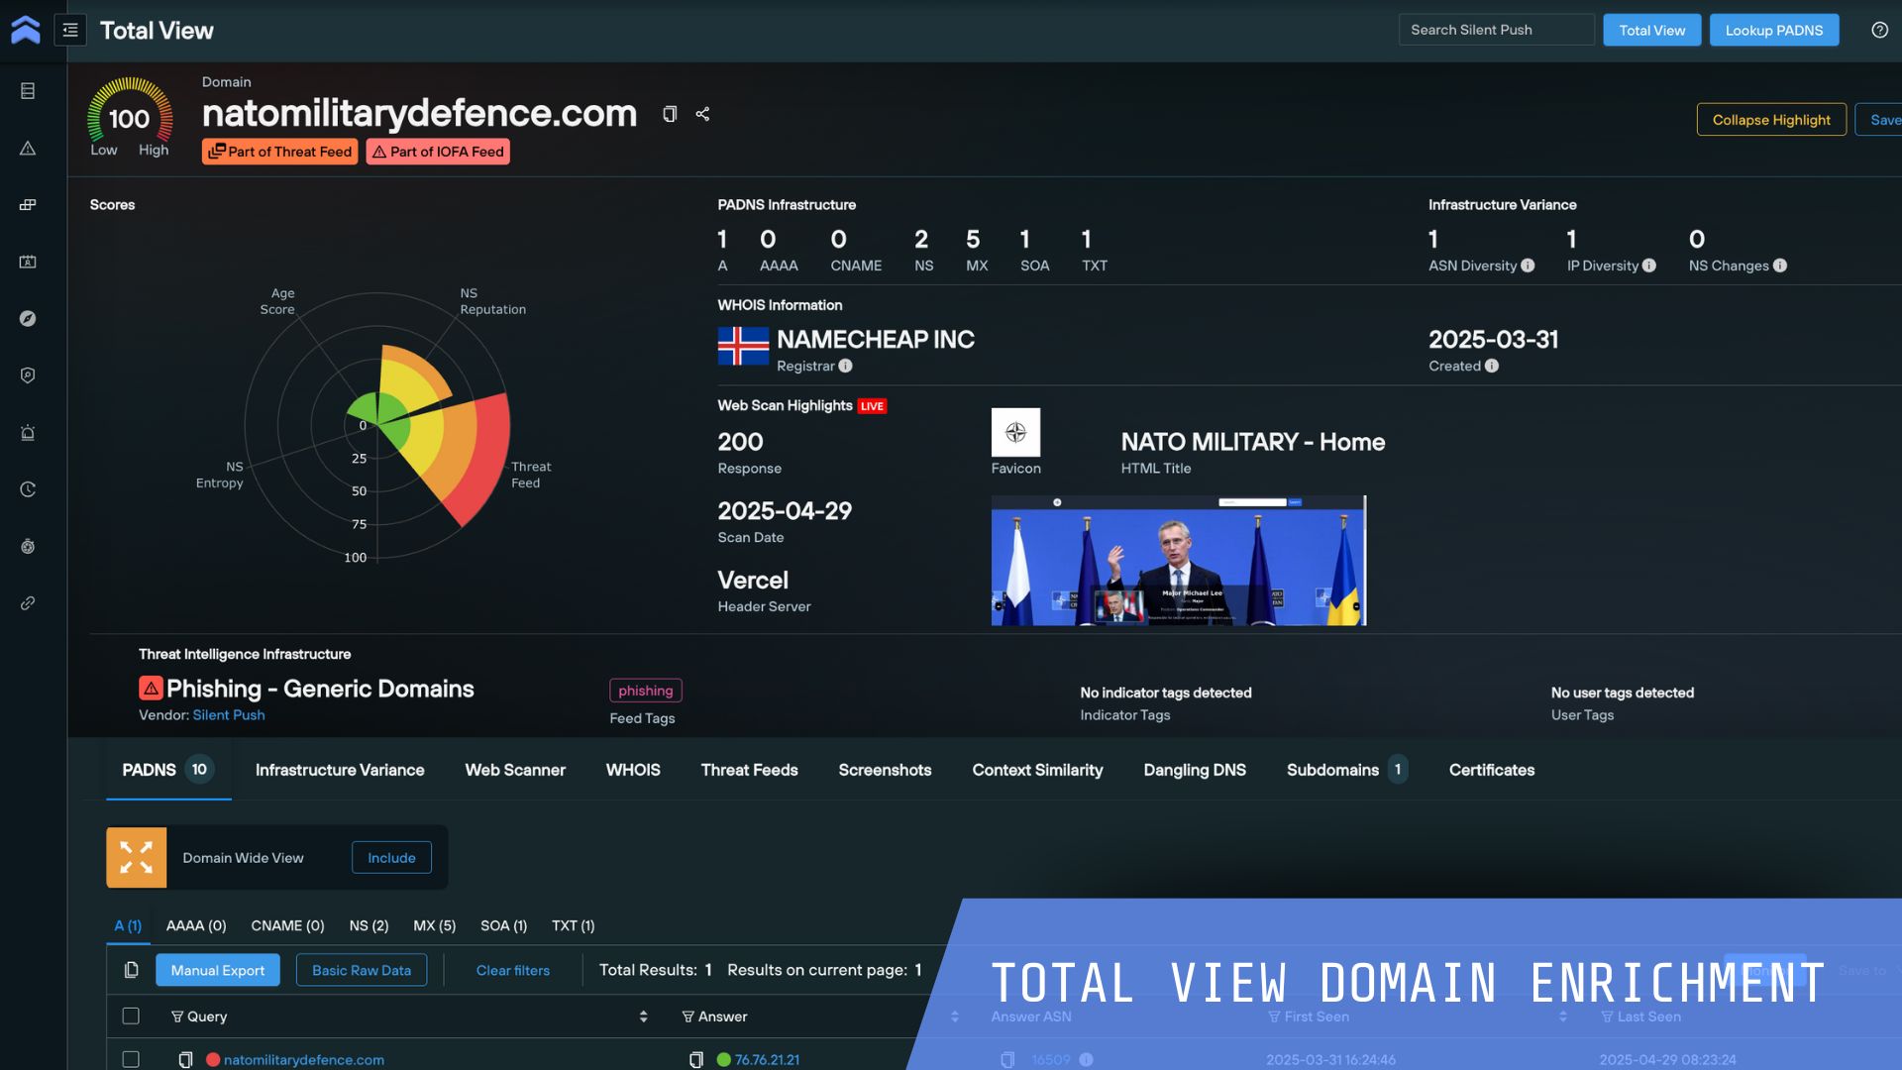The width and height of the screenshot is (1902, 1070).
Task: Sort the Query column using arrows
Action: 644,1016
